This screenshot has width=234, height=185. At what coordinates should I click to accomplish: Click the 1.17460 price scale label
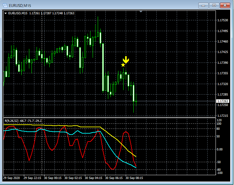tap(223, 41)
